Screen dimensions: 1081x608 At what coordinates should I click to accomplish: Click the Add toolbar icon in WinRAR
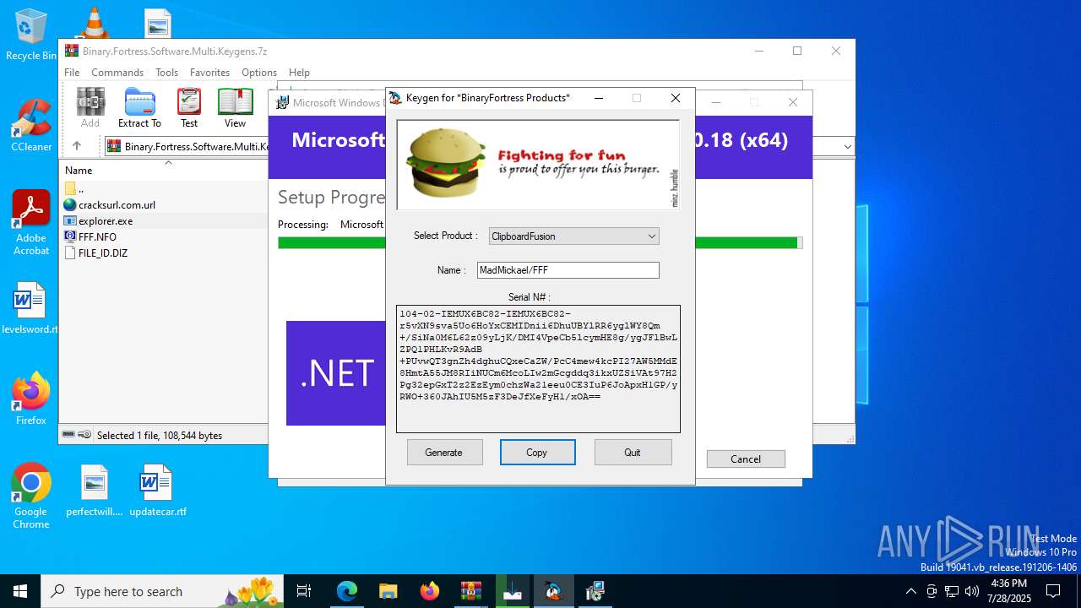90,108
